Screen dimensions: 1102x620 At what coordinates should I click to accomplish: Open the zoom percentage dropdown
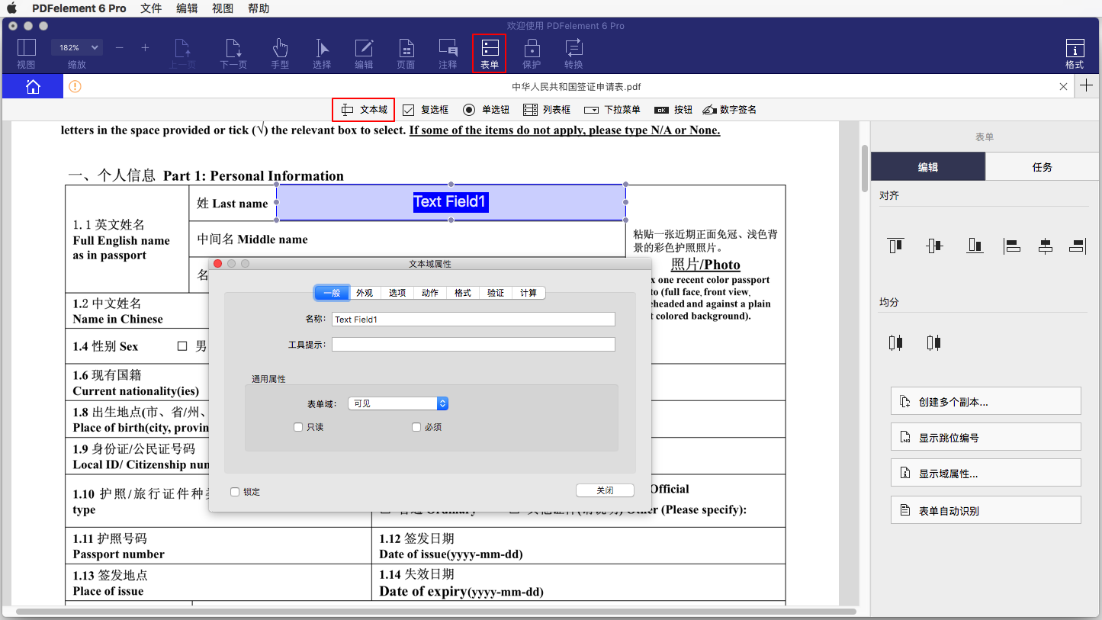pyautogui.click(x=76, y=47)
